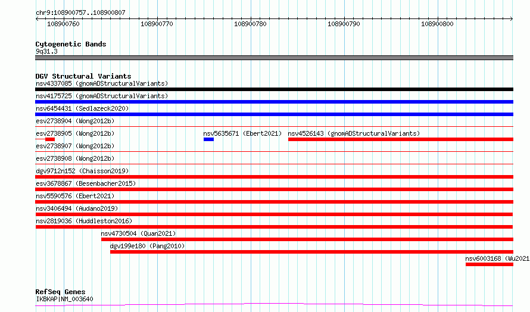Open esv2738907 Wong2012b variant label

tap(75, 146)
